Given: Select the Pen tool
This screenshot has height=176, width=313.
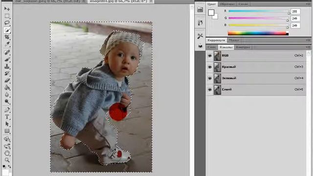Looking at the screenshot, I should click(x=7, y=110).
